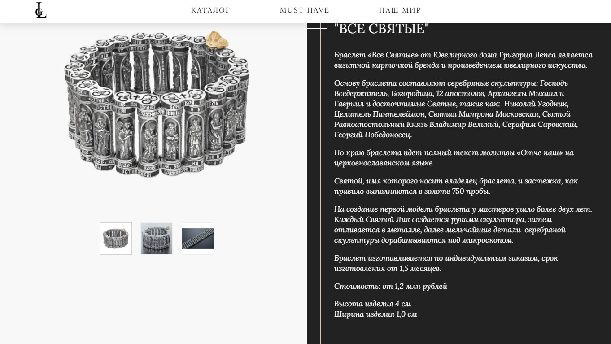Click the text "Ширина изделия 1,0 см"
Image resolution: width=611 pixels, height=344 pixels.
[375, 314]
